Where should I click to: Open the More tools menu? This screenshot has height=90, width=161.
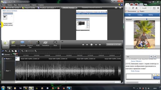[55, 43]
